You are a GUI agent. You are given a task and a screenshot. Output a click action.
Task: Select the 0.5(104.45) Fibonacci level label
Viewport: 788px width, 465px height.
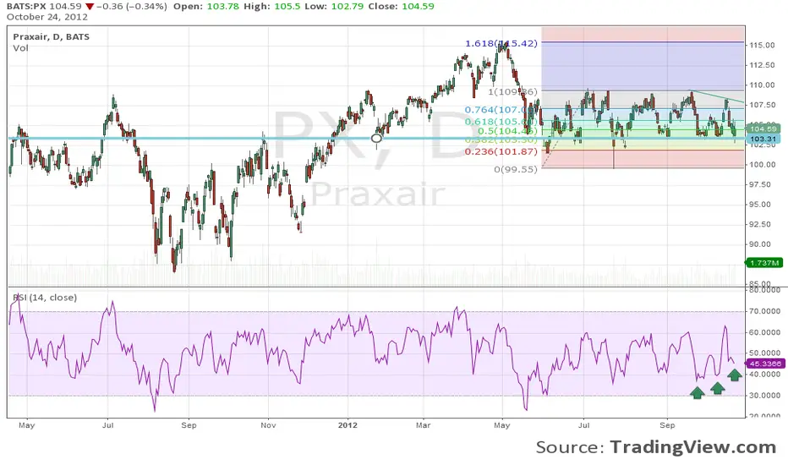[507, 131]
